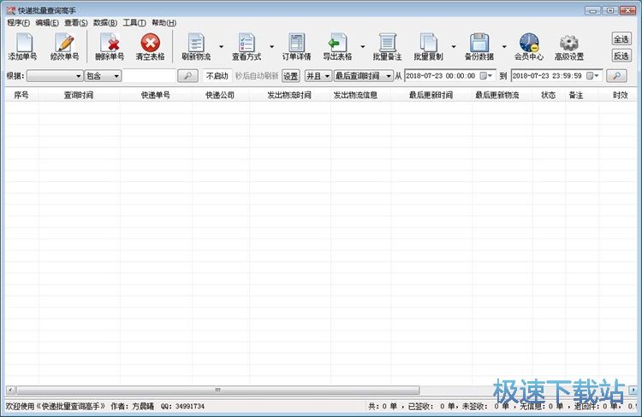Click the 备份数据 backup data icon

[x=479, y=43]
